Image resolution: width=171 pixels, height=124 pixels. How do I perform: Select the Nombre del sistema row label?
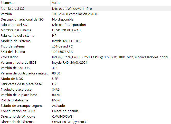pos(16,30)
